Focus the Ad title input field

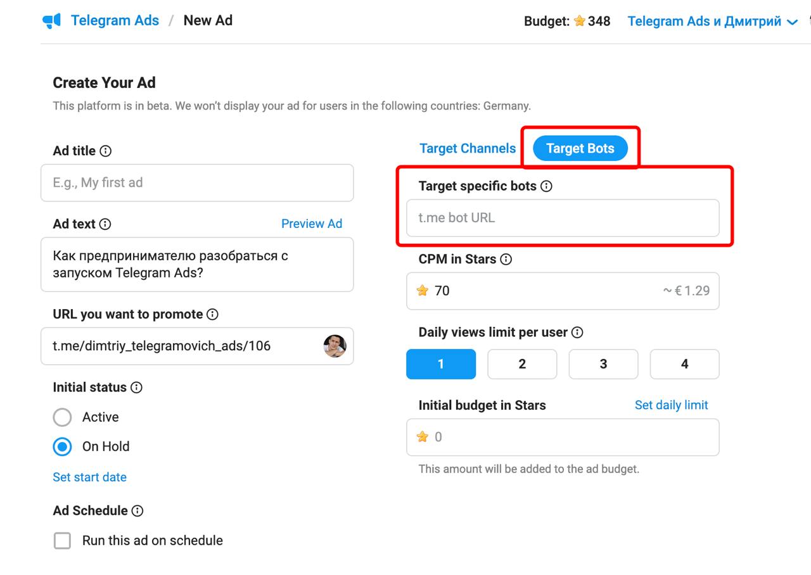pos(197,183)
